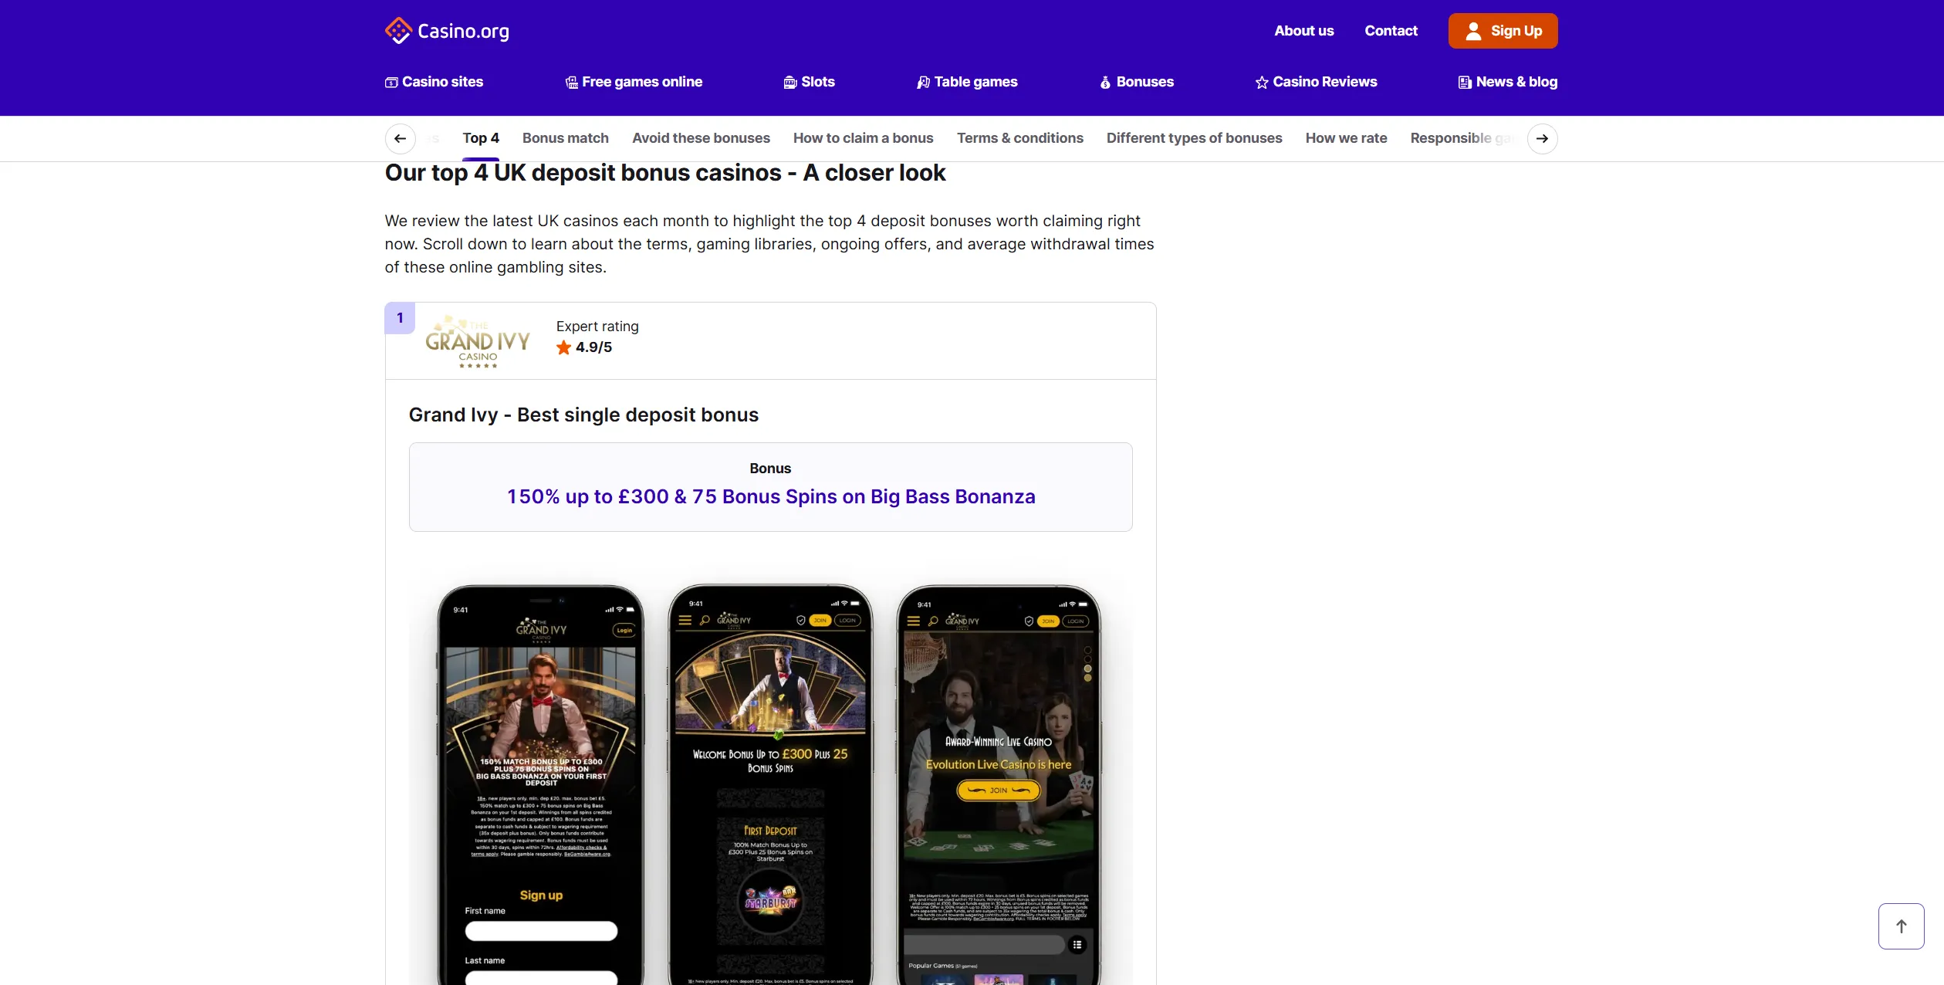Click the Bonuses money bag icon

click(1105, 83)
